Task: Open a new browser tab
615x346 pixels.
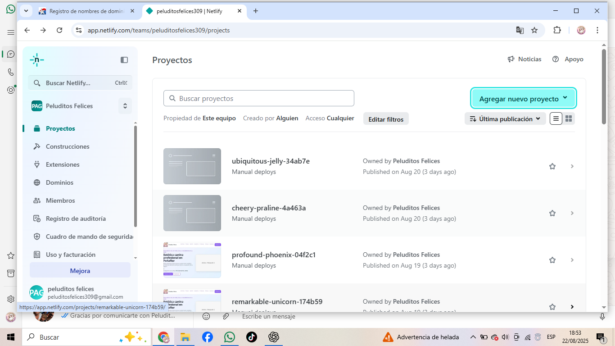Action: [256, 11]
